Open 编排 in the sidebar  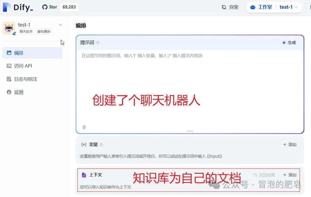tap(32, 53)
